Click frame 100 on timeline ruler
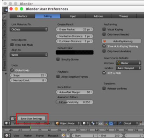This screenshot has width=144, height=138. pos(78,130)
